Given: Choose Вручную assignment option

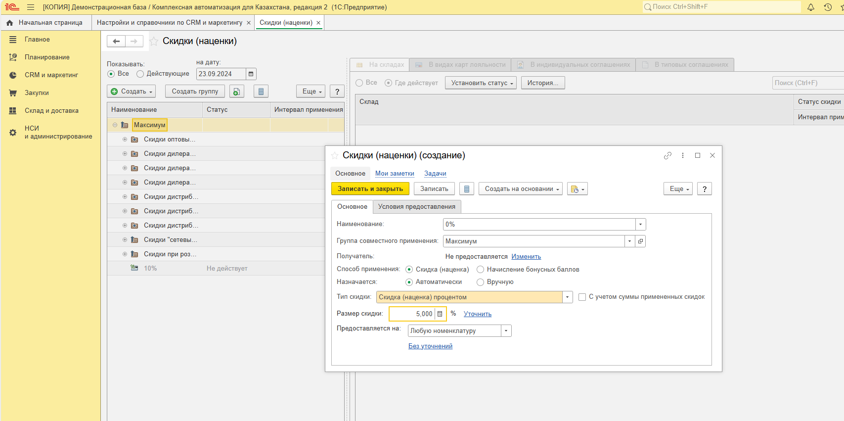Looking at the screenshot, I should point(480,282).
